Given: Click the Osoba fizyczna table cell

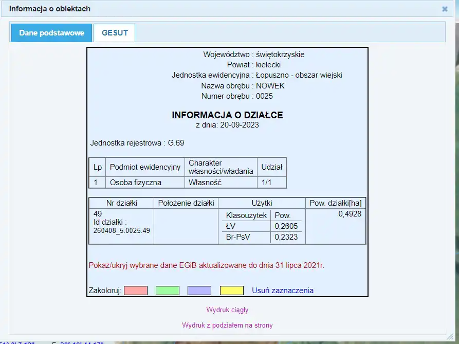Looking at the screenshot, I should click(136, 183).
